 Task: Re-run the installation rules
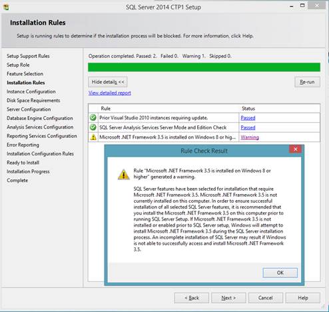point(307,82)
